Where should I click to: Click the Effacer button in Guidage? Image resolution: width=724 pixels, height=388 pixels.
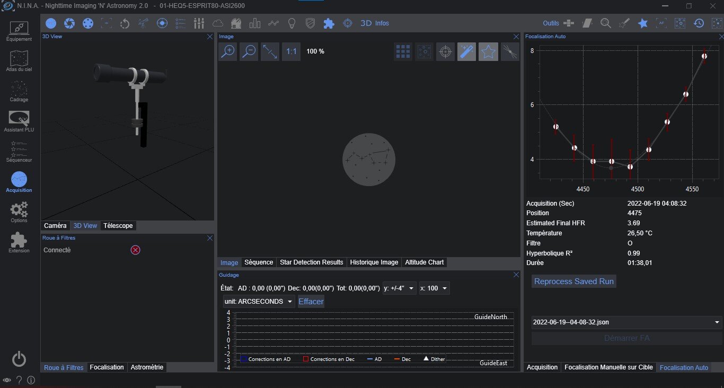pos(311,302)
